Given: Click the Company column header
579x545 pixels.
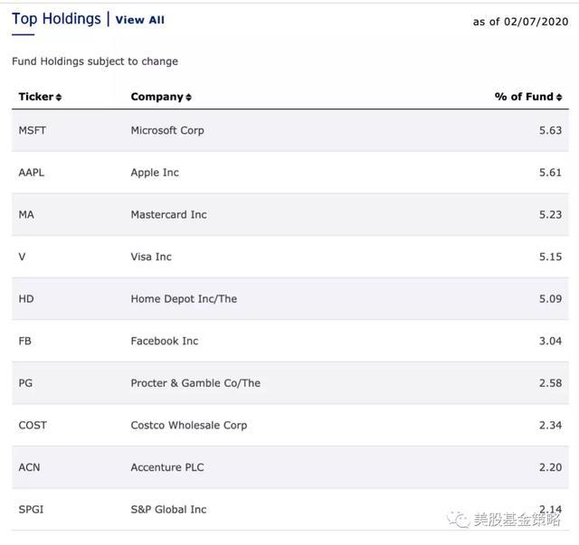Looking at the screenshot, I should [x=157, y=97].
